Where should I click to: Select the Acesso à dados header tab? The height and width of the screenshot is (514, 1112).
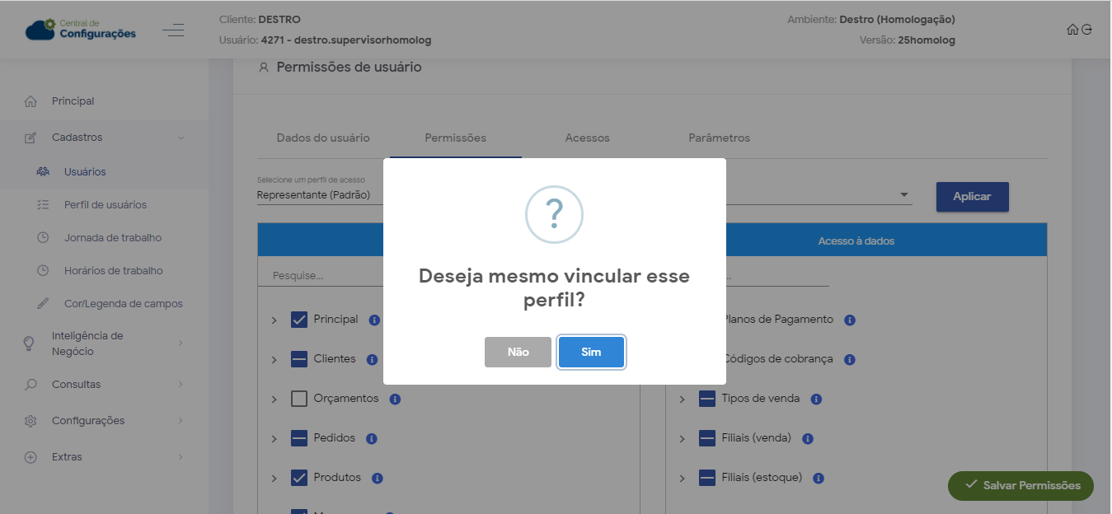(856, 241)
